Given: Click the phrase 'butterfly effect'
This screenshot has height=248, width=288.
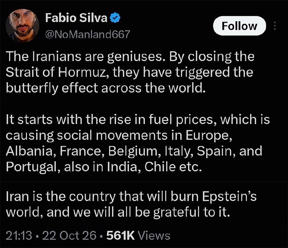Looking at the screenshot, I should click(51, 88).
